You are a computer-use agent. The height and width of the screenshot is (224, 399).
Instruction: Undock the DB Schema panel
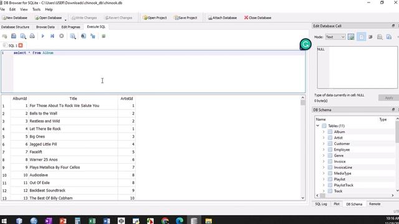pos(393,110)
